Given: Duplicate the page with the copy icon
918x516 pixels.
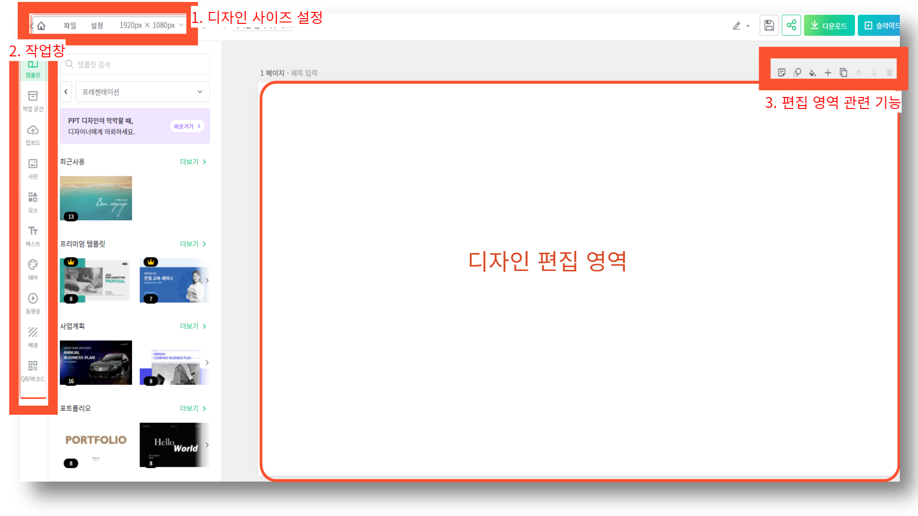Looking at the screenshot, I should 843,73.
